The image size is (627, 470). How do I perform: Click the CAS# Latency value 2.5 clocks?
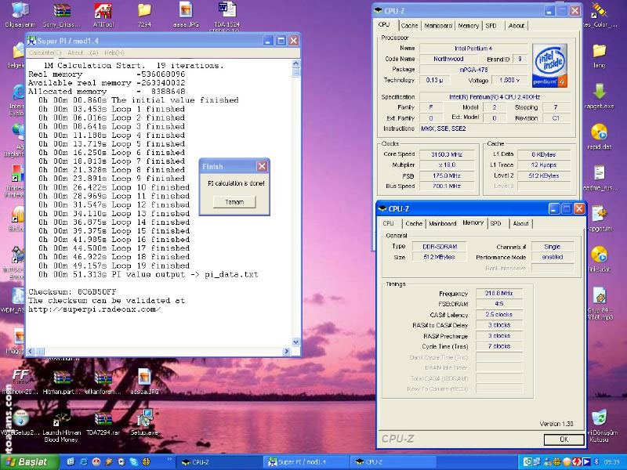click(499, 315)
